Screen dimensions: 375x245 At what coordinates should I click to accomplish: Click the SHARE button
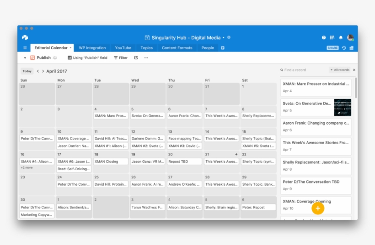[332, 48]
